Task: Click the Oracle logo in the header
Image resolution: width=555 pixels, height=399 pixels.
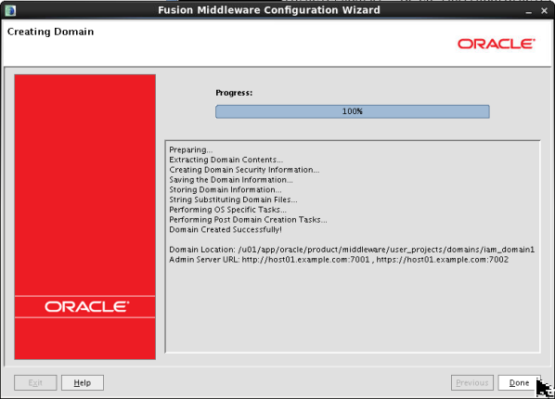Action: coord(497,44)
